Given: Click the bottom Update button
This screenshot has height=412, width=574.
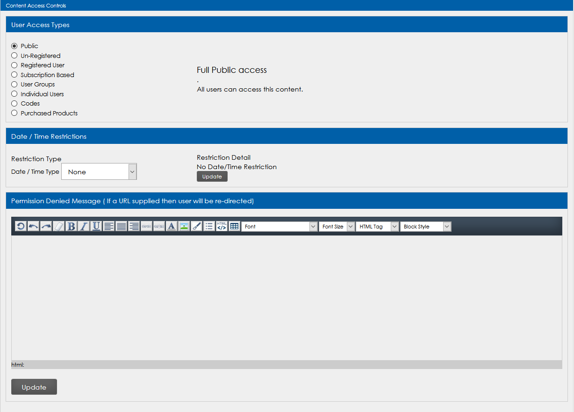Looking at the screenshot, I should [x=34, y=387].
